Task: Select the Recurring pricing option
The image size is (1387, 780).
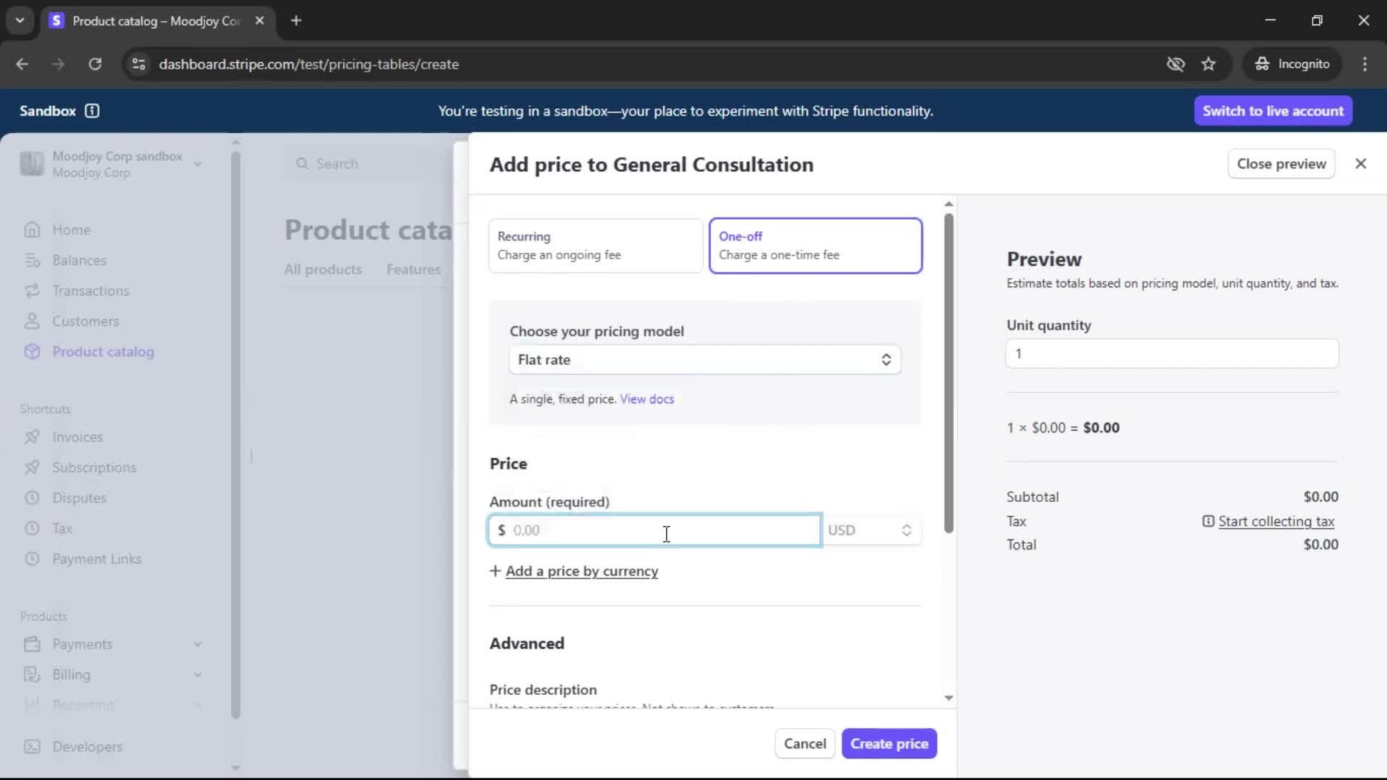Action: click(x=595, y=246)
